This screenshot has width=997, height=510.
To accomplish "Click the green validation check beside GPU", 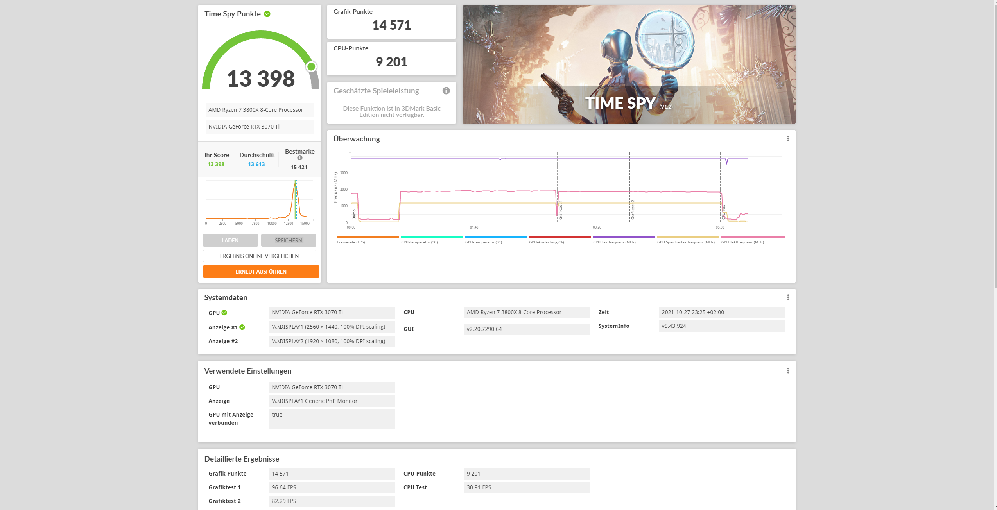I will click(x=224, y=313).
